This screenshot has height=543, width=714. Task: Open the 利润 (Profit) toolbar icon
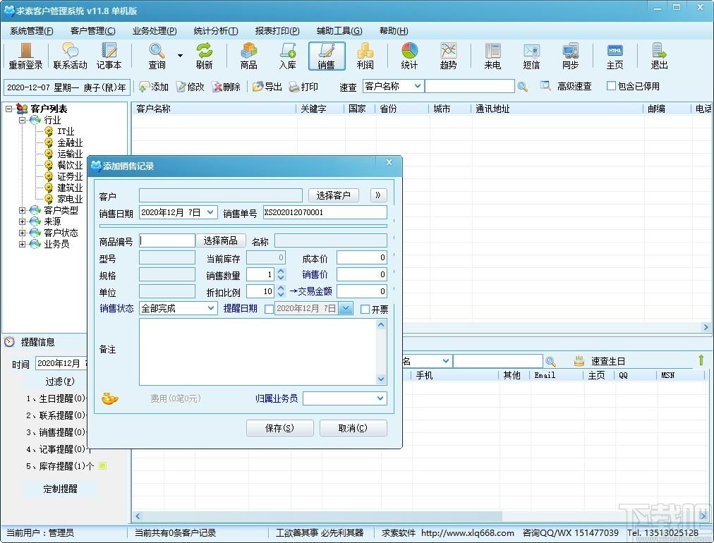[x=365, y=56]
